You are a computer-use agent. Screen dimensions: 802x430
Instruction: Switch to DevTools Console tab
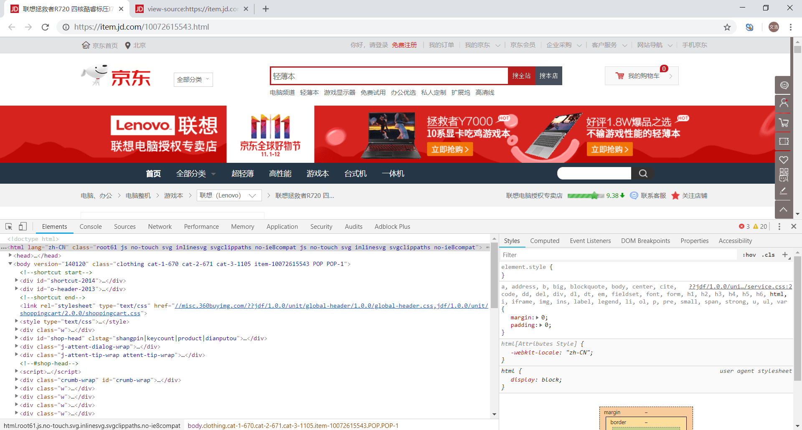pos(91,226)
